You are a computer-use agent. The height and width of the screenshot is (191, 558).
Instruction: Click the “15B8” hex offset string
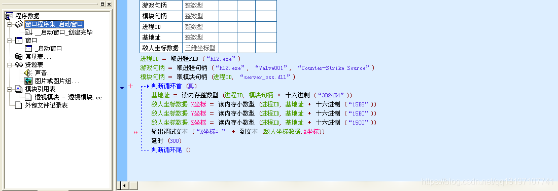358,104
